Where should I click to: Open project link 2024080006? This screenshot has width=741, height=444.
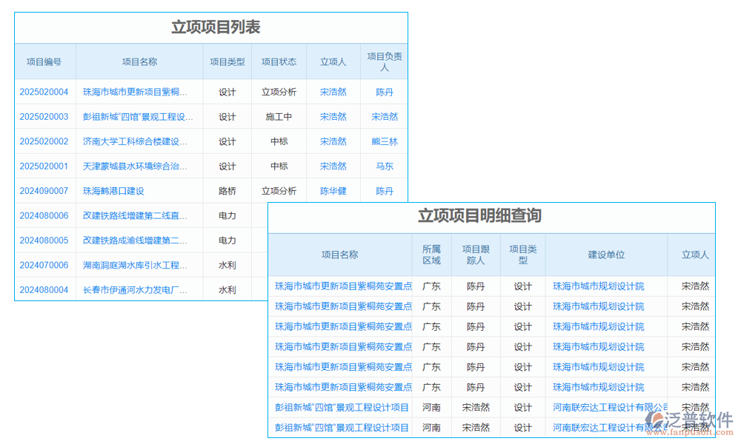pyautogui.click(x=45, y=215)
